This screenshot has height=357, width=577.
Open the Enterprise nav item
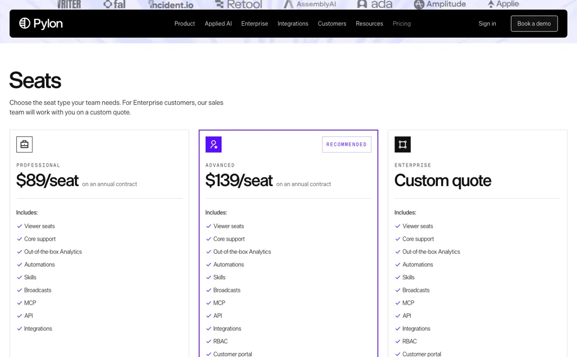tap(254, 24)
